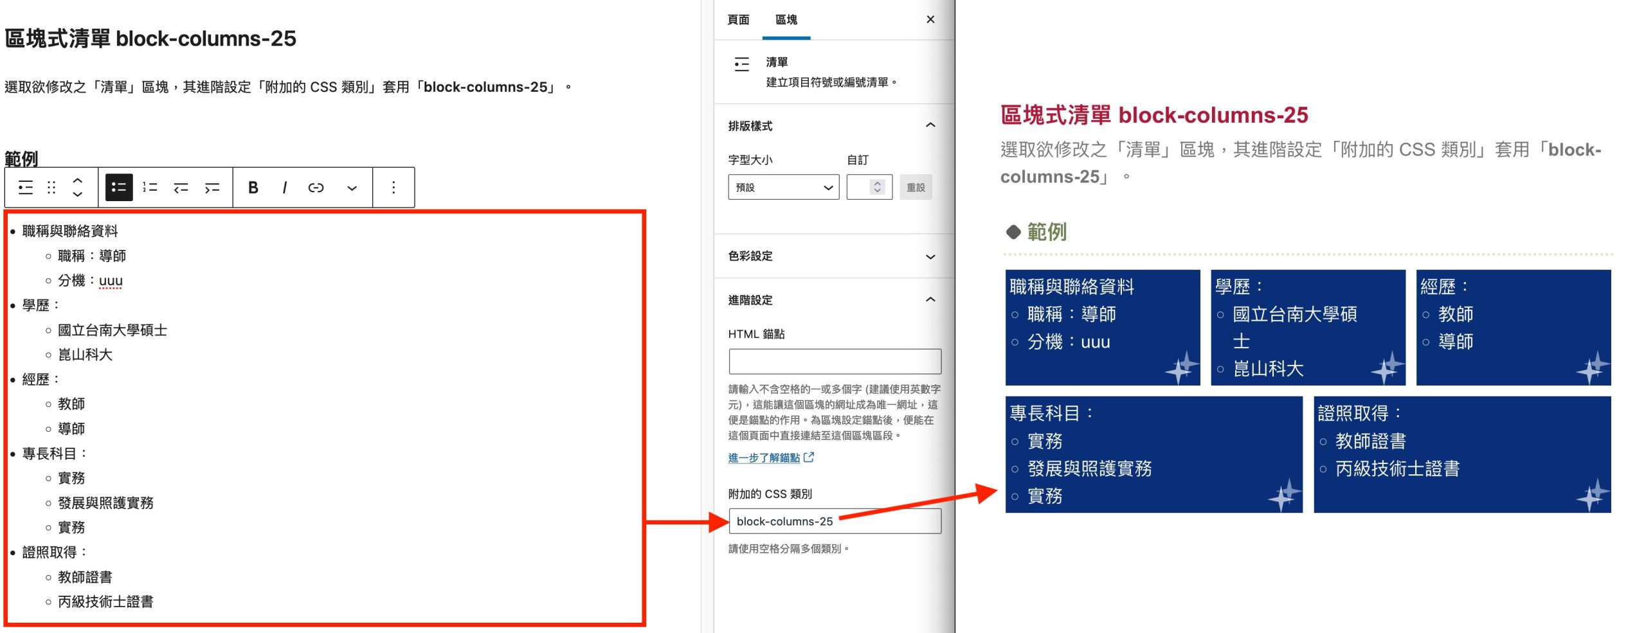Image resolution: width=1646 pixels, height=633 pixels.
Task: Click the list block type icon in toolbar
Action: click(x=26, y=188)
